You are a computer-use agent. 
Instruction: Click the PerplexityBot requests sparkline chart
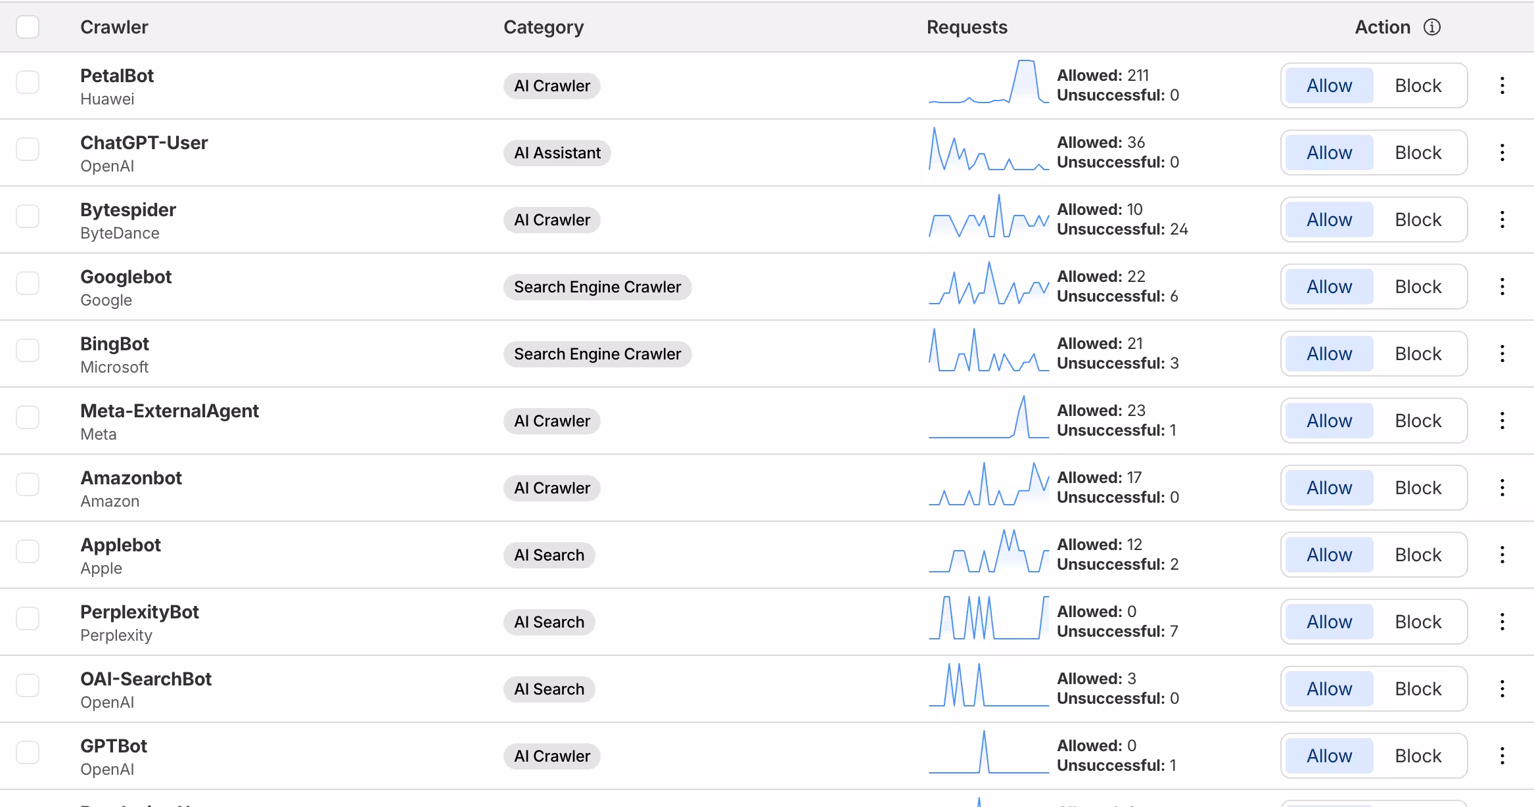click(x=988, y=618)
